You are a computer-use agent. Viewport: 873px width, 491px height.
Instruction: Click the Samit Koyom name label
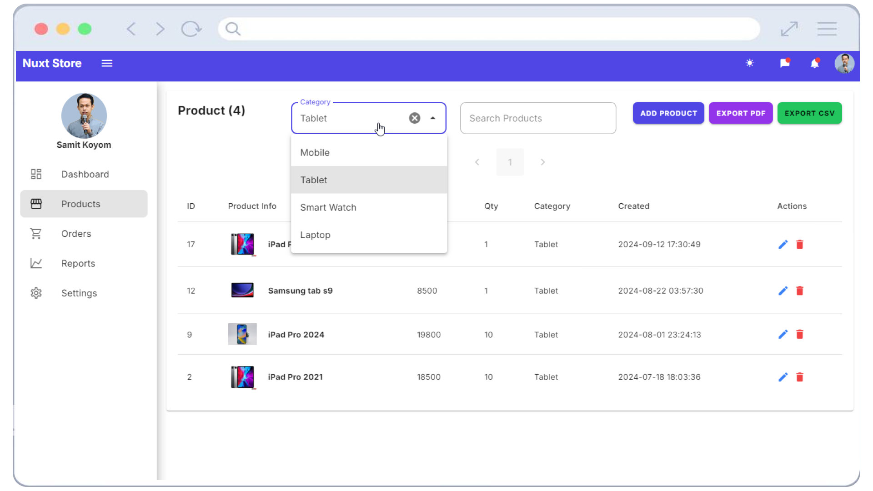pyautogui.click(x=84, y=145)
